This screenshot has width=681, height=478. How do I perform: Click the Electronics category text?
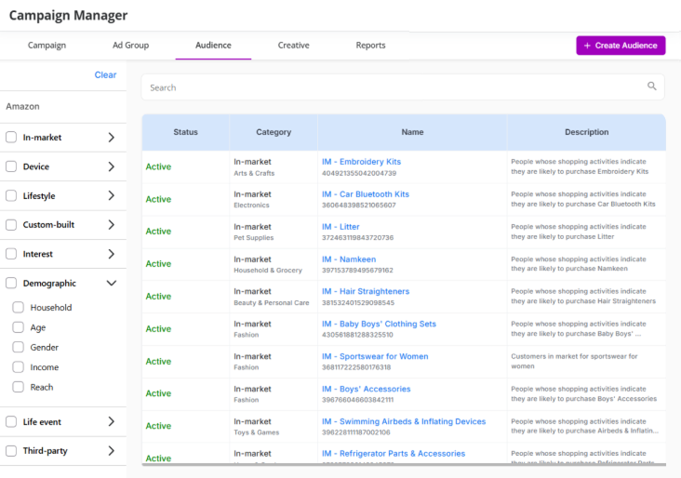[x=251, y=205]
